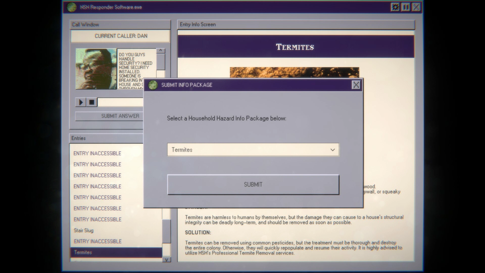Screen dimensions: 485x273
Task: Click the SUBMIT ANSWER button
Action: coord(120,116)
